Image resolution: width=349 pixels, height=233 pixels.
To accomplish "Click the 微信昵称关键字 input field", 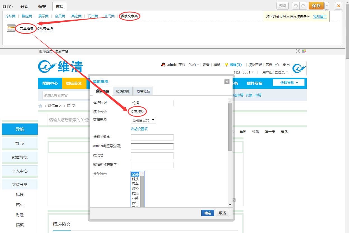I will click(x=152, y=165).
